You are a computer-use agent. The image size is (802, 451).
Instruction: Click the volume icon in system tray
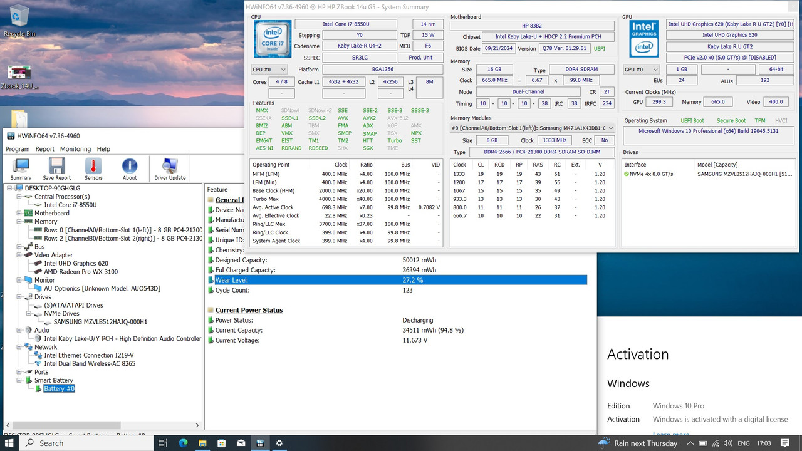[728, 443]
